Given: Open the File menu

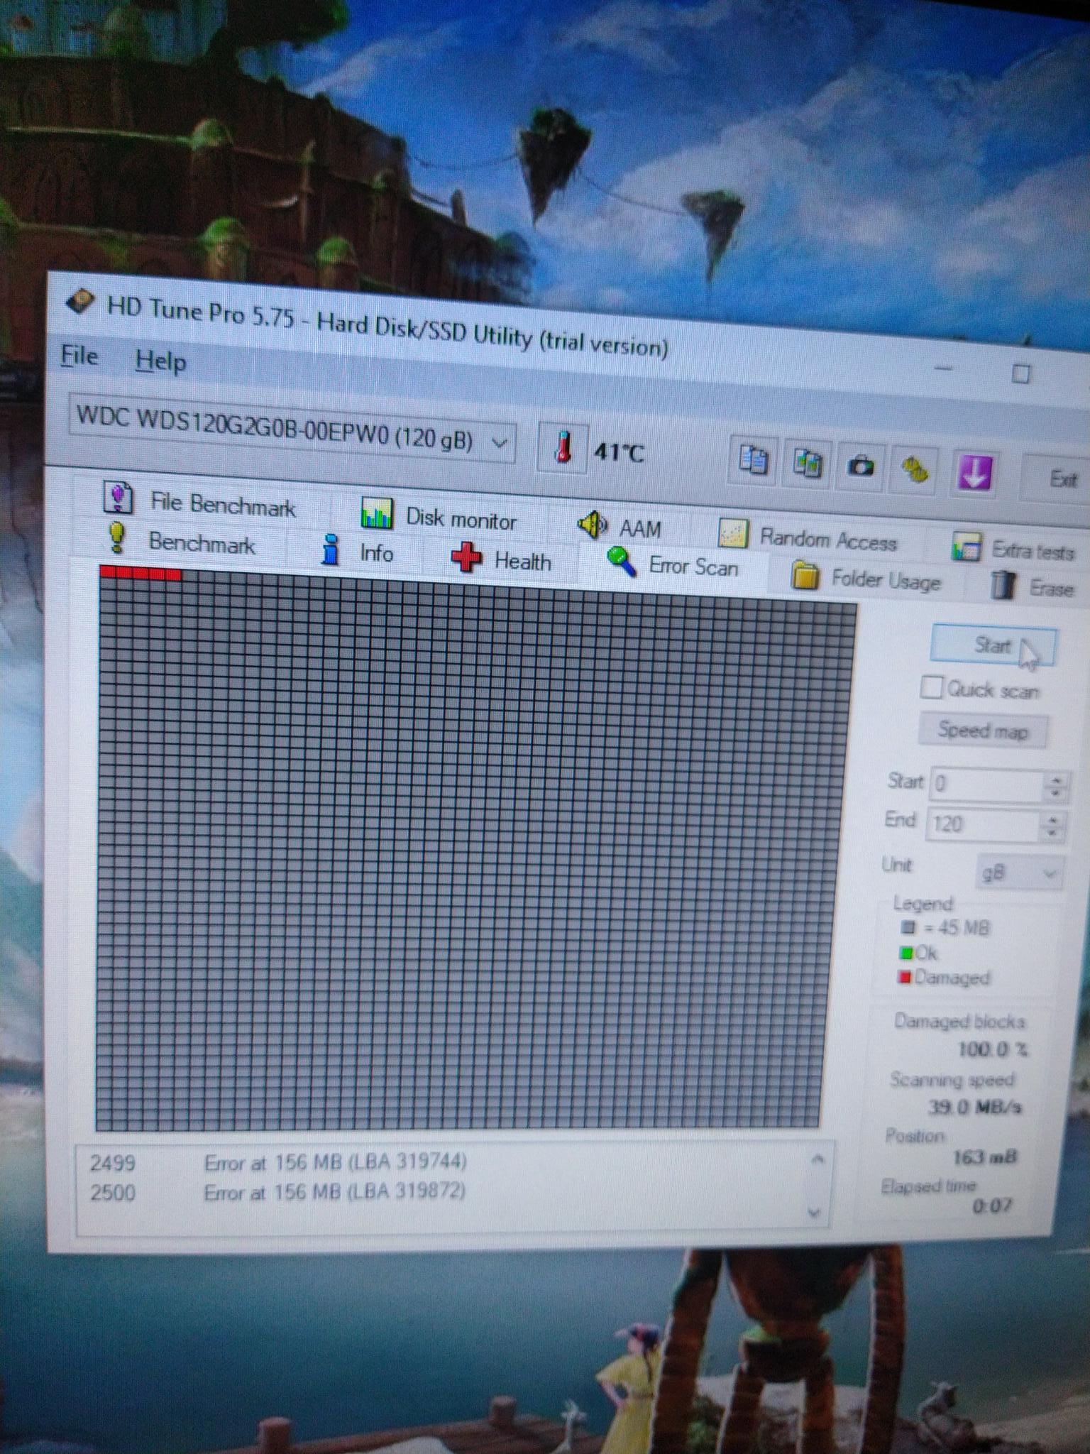Looking at the screenshot, I should coord(79,355).
